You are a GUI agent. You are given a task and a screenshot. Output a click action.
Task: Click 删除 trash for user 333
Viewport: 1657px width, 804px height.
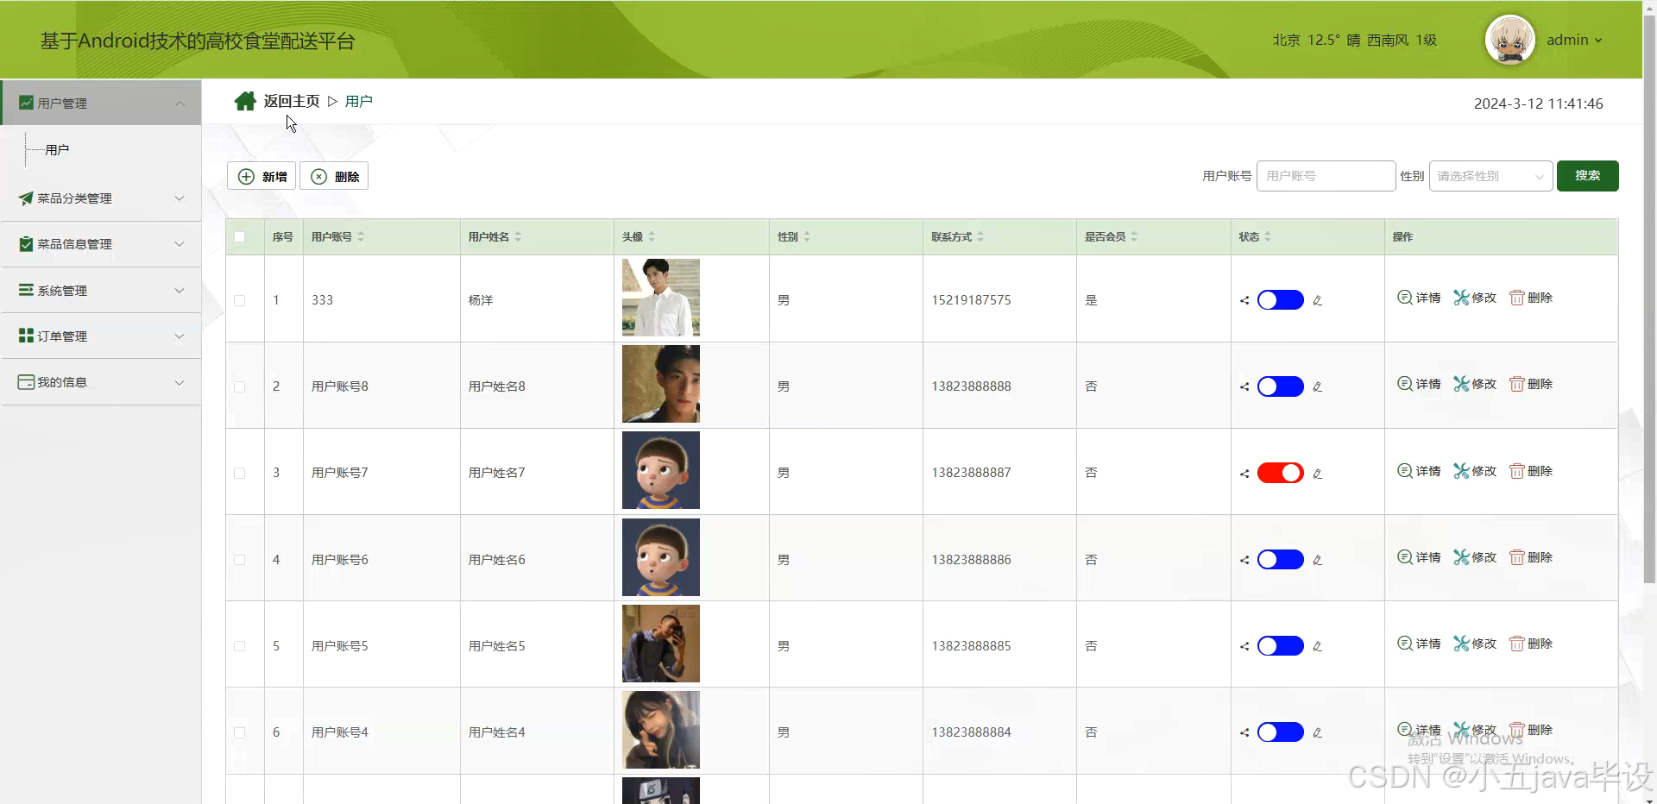(1531, 298)
